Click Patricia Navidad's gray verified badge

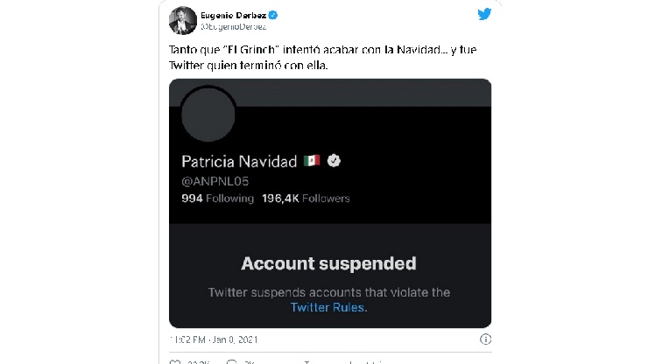(334, 160)
